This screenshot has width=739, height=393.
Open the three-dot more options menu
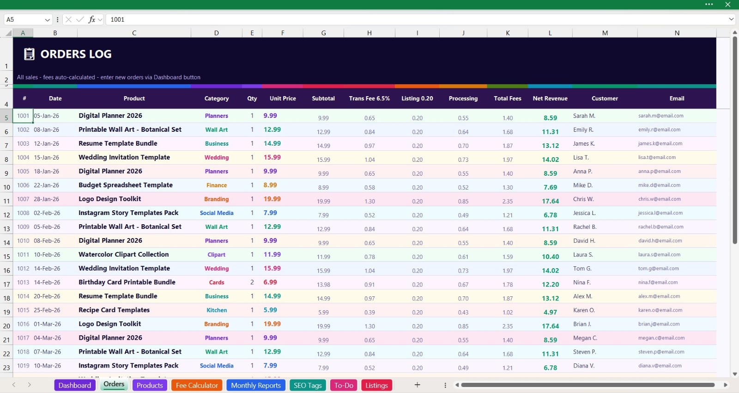coord(709,4)
